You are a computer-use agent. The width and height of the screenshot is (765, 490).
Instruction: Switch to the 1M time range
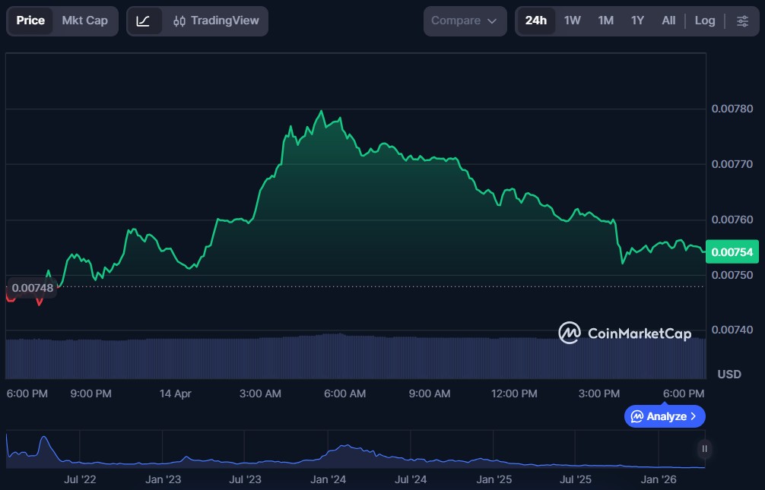coord(605,21)
